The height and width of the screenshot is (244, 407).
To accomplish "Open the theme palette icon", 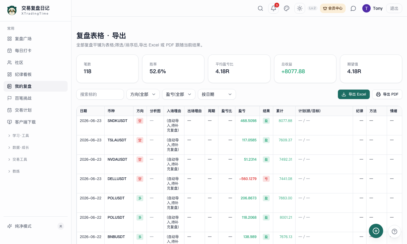I will click(287, 8).
